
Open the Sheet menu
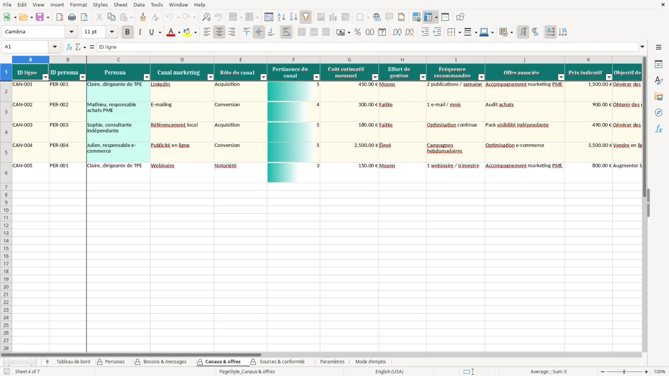(120, 4)
